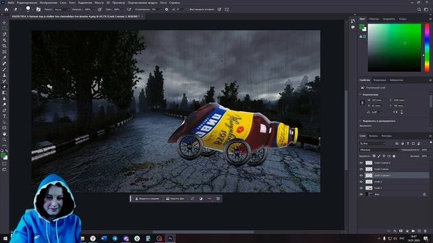The height and width of the screenshot is (243, 433).
Task: Tick the Восстановить историю checkbox
Action: [x=187, y=9]
